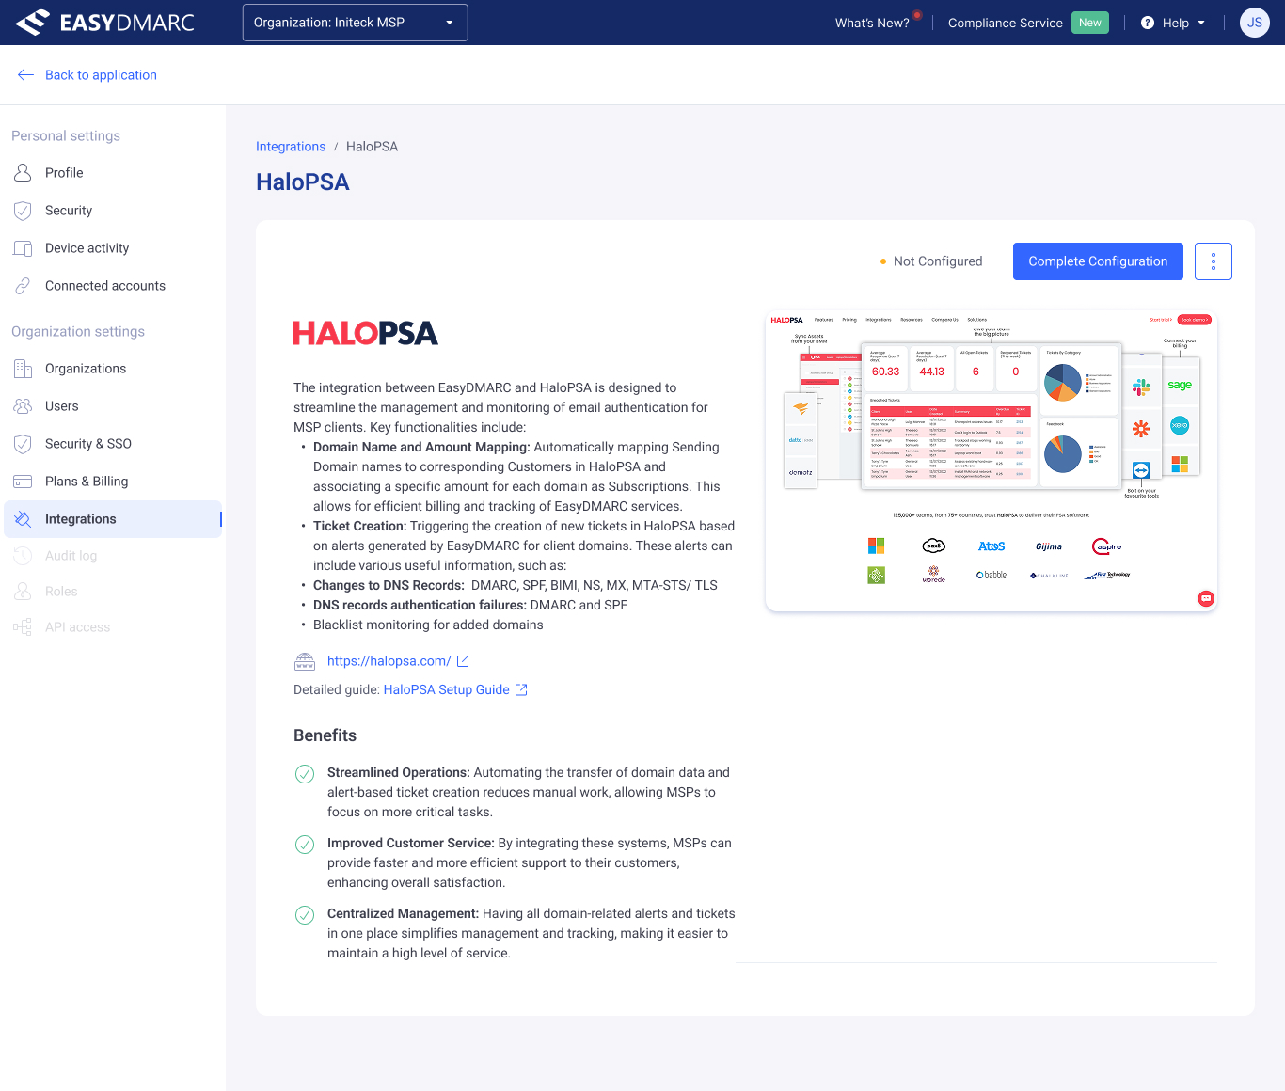
Task: Click the Benefits heading
Action: click(x=325, y=735)
